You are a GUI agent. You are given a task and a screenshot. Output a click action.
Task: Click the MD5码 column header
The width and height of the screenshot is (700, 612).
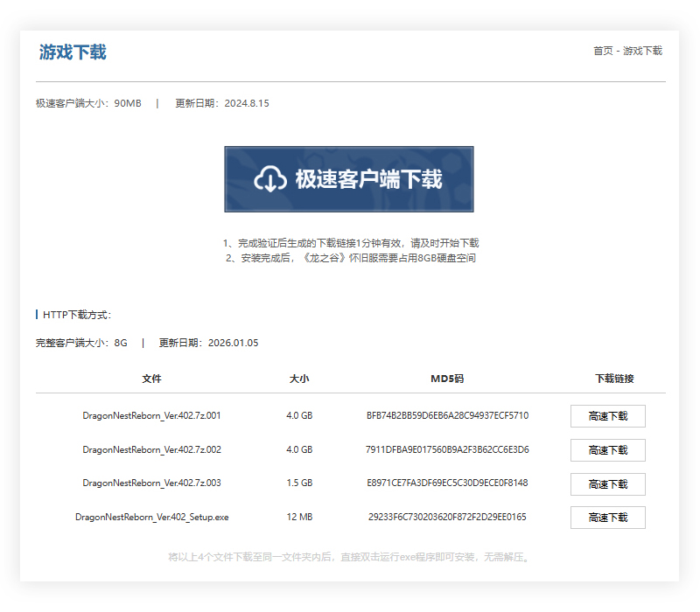447,379
